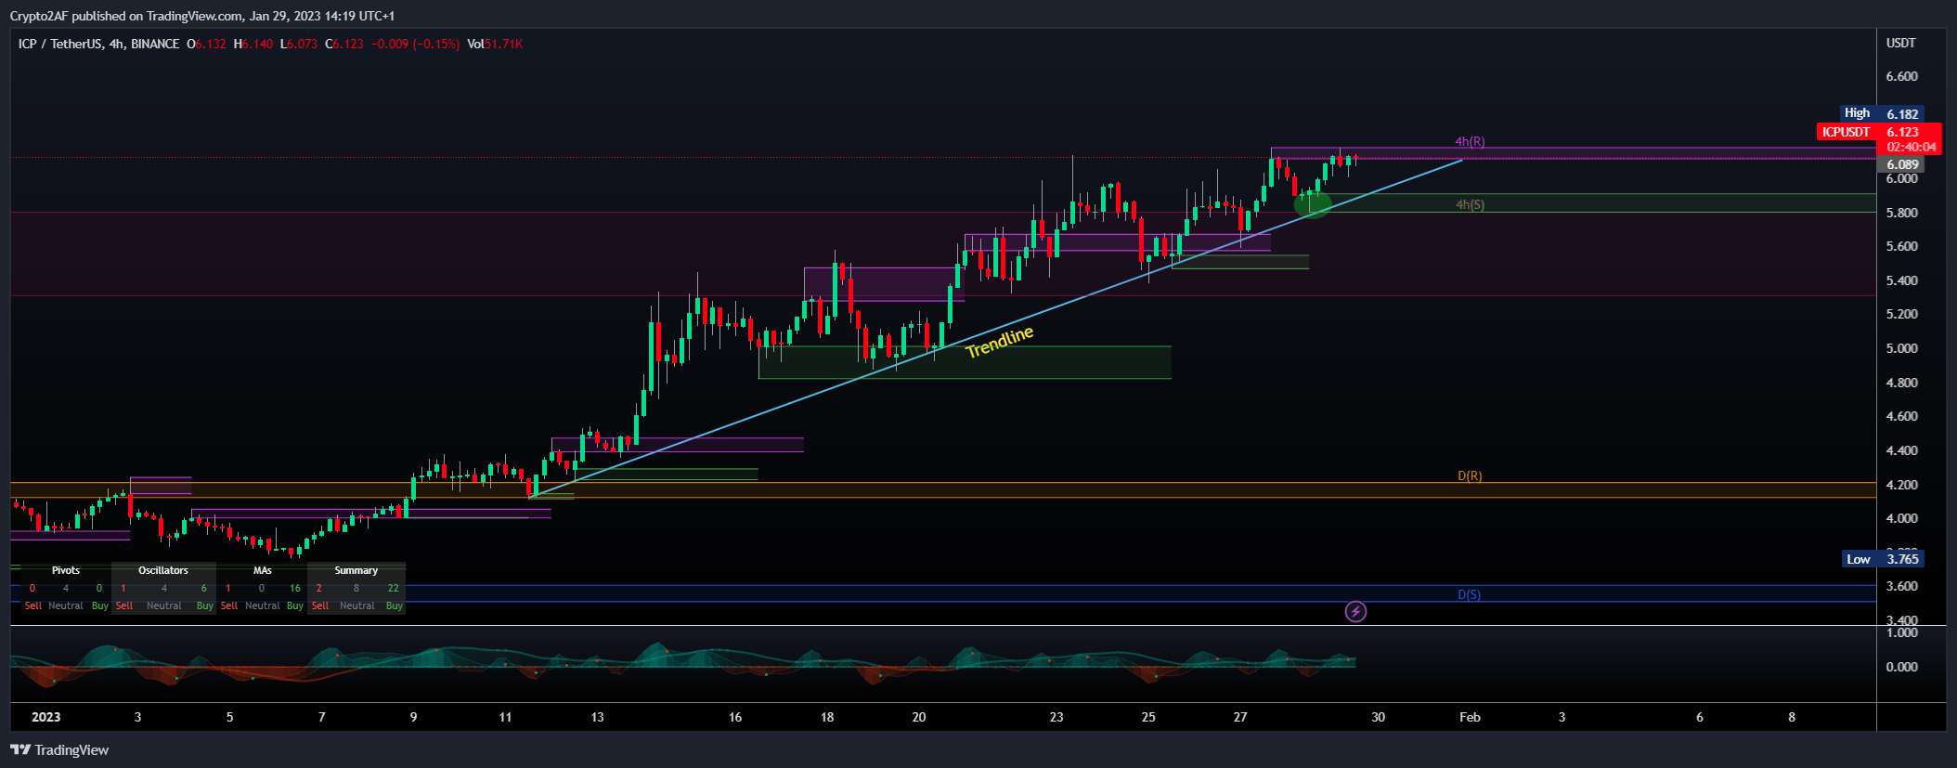Image resolution: width=1957 pixels, height=768 pixels.
Task: Click the close price value C6.123
Action: [x=344, y=44]
